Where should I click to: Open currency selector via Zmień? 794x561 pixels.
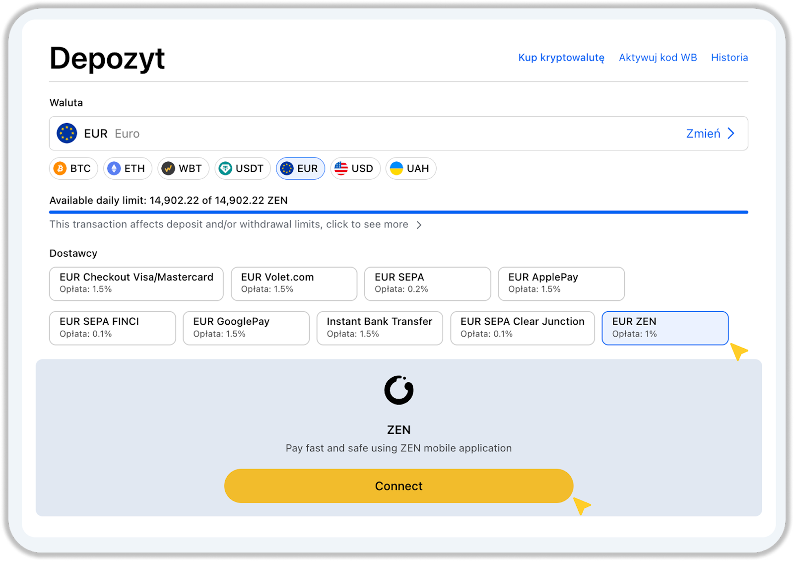pyautogui.click(x=703, y=134)
